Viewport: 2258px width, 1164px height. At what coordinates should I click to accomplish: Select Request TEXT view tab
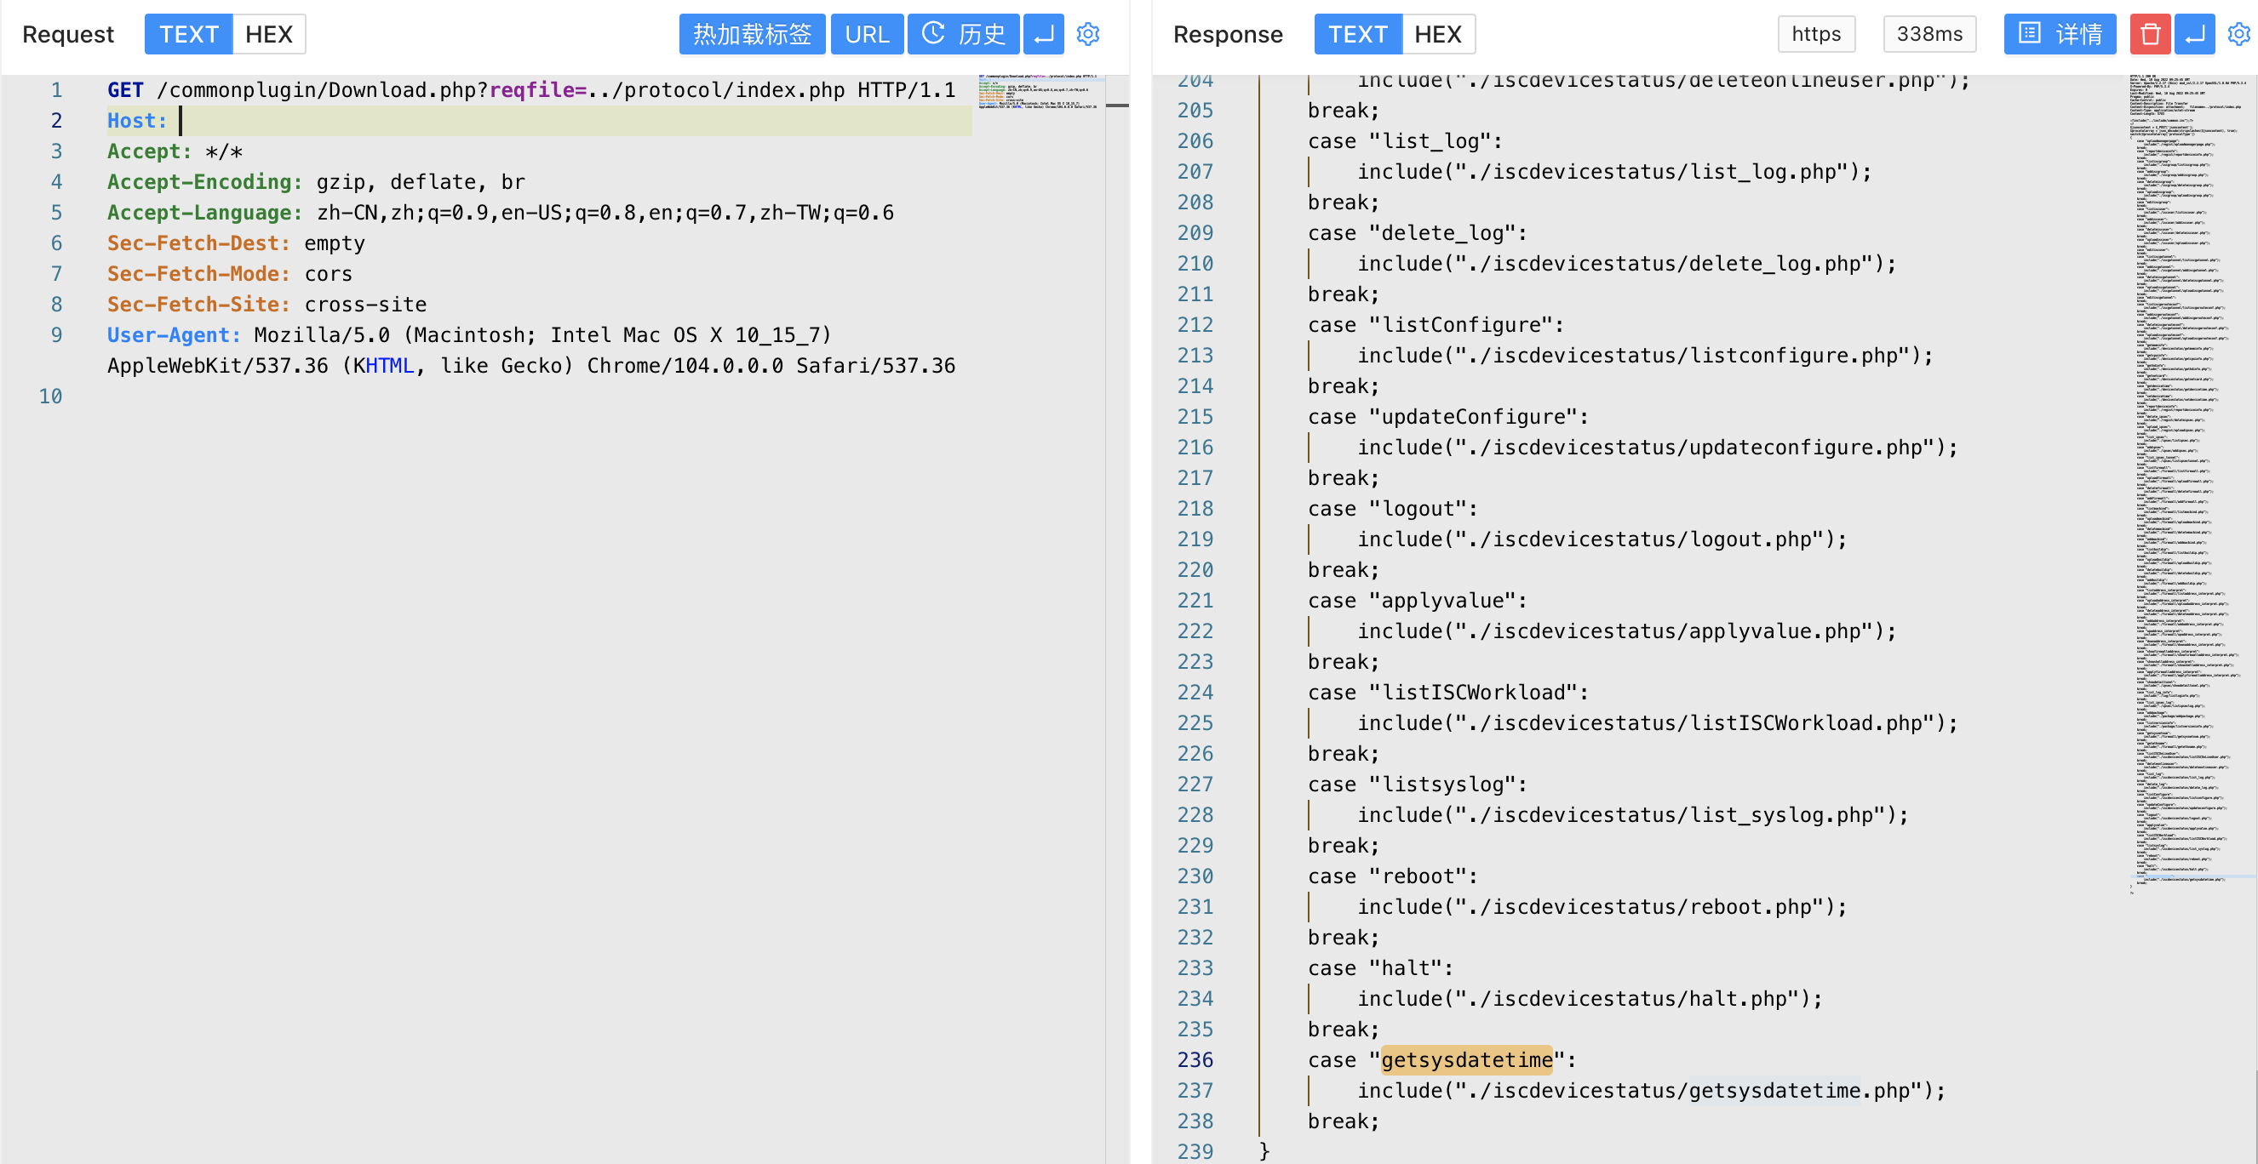[188, 34]
